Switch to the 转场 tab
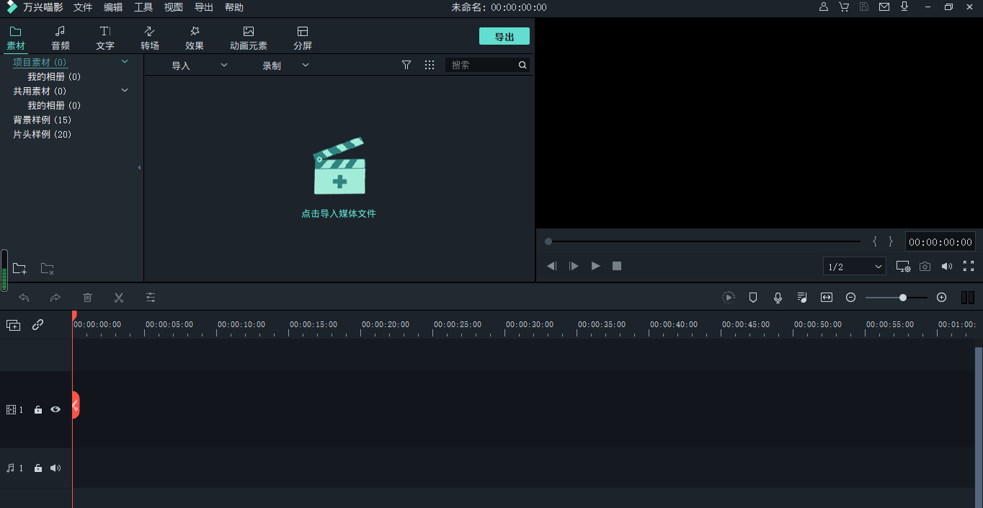The height and width of the screenshot is (508, 983). coord(150,37)
